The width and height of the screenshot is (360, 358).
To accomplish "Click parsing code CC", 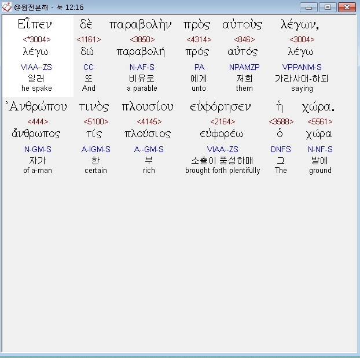I will point(89,67).
